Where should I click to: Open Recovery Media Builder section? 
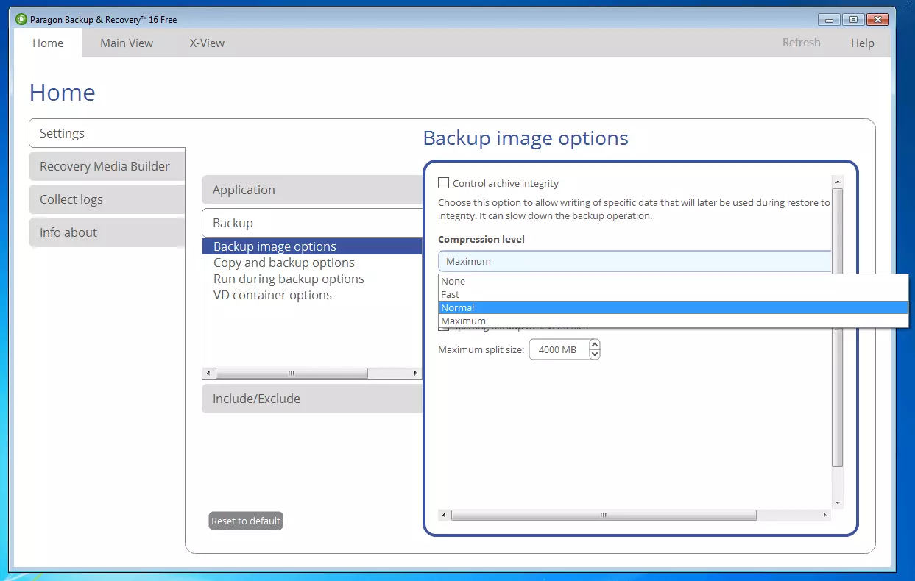click(x=105, y=166)
